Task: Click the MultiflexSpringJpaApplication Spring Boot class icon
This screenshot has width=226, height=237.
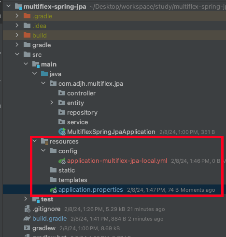Action: (62, 132)
